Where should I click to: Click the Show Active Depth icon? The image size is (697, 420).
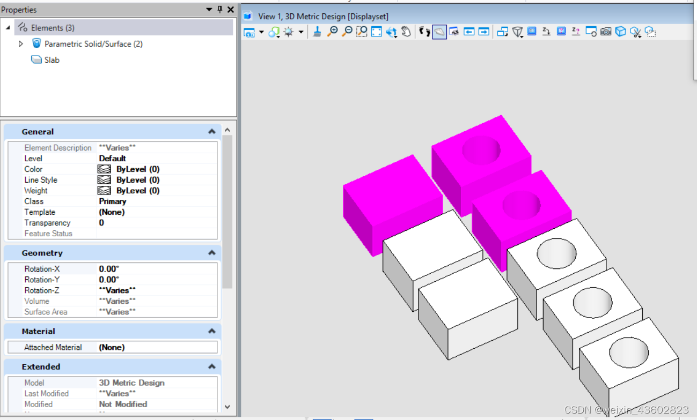coord(576,32)
